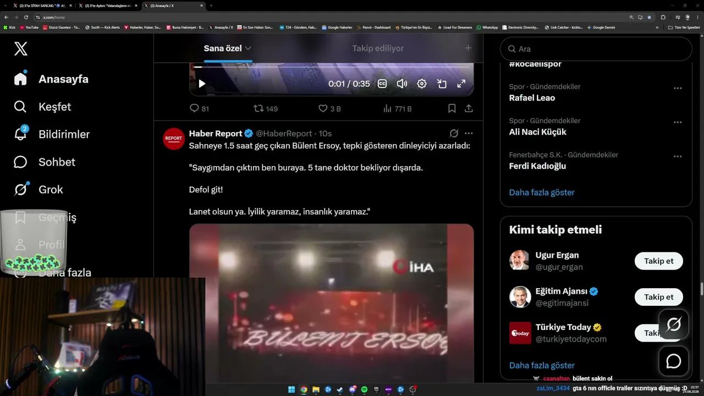Open Sohbet messages

pos(45,162)
